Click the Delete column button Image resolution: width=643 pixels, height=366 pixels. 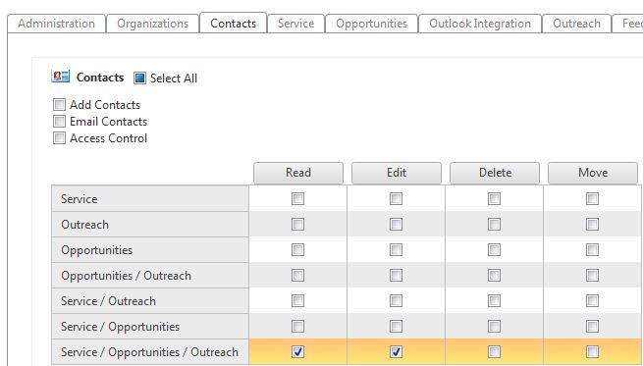click(x=495, y=173)
